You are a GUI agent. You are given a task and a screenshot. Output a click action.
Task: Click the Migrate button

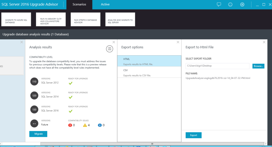[38, 134]
